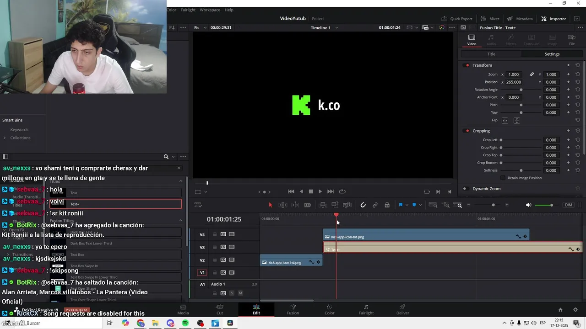Click the Detail Zoom icon

(x=446, y=205)
